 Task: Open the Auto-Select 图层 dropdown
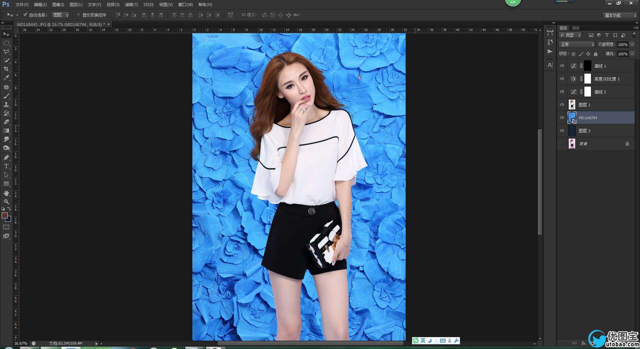pos(61,15)
